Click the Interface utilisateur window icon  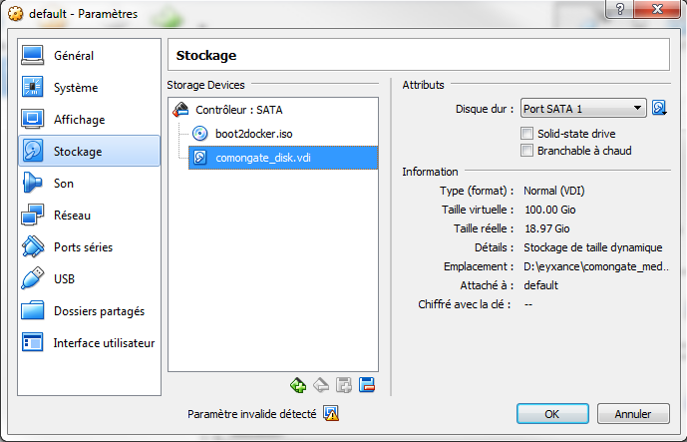(33, 342)
